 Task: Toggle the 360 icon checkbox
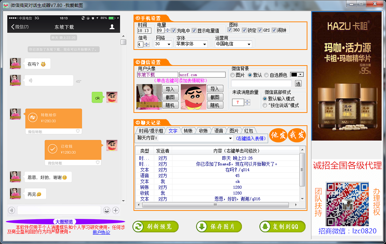pos(230,30)
